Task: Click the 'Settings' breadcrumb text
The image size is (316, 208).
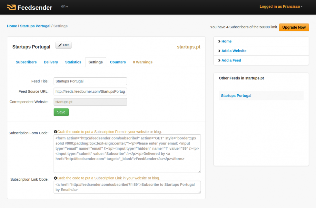Action: click(x=61, y=26)
